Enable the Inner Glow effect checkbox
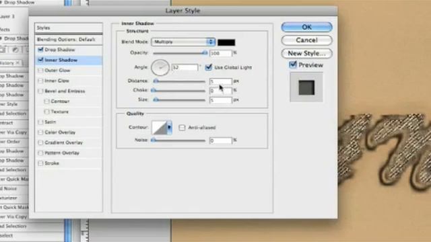This screenshot has width=431, height=242. 40,81
